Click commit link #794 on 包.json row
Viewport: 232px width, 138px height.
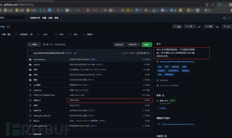point(102,121)
